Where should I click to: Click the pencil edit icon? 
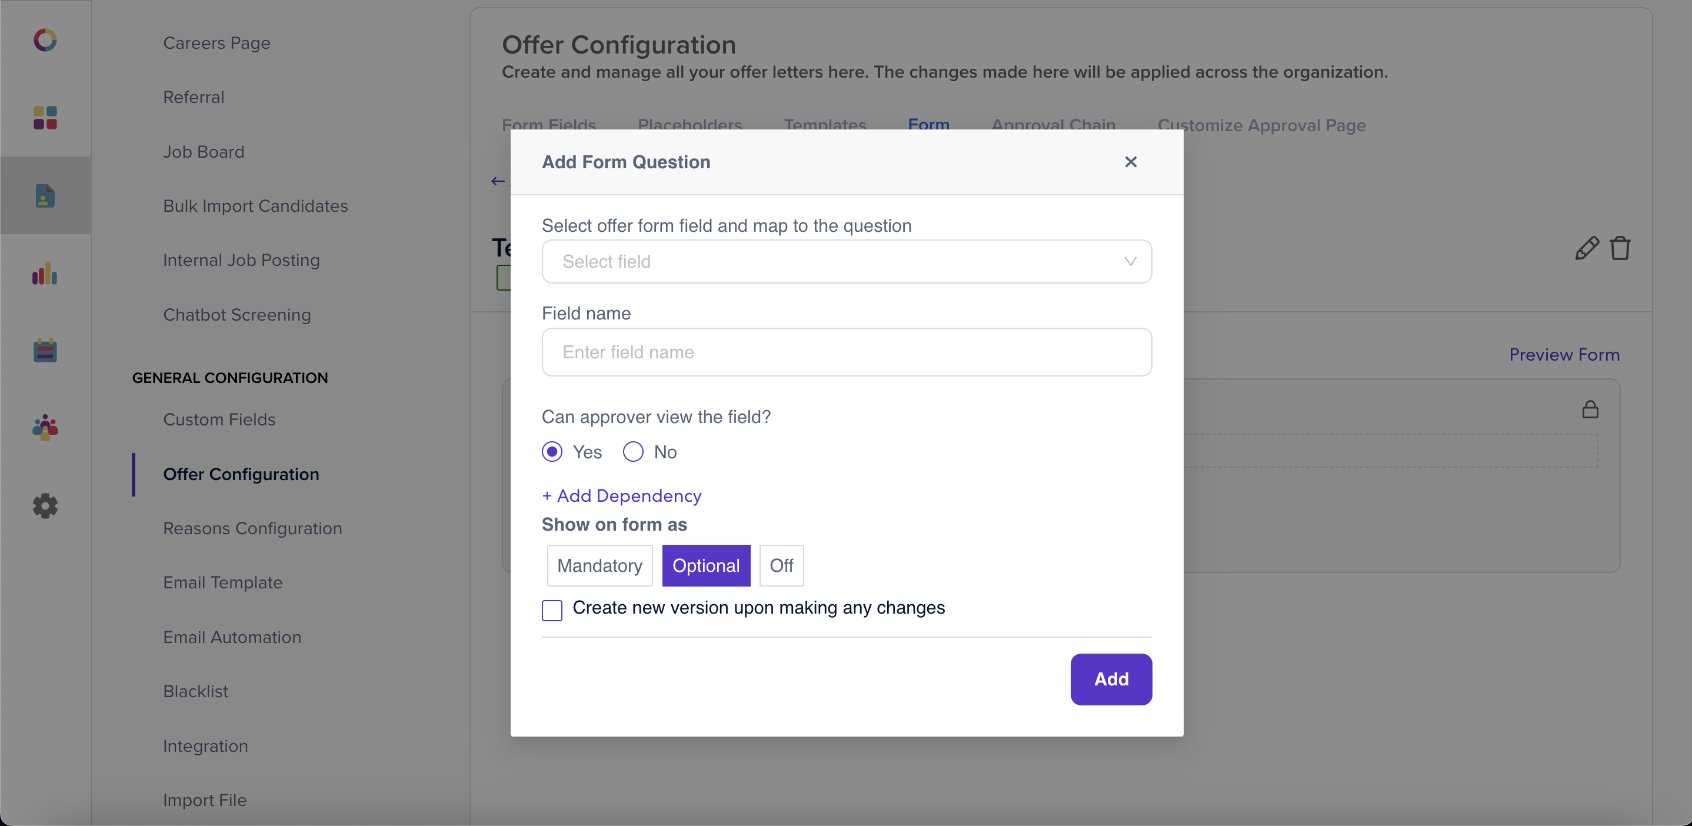pyautogui.click(x=1586, y=248)
